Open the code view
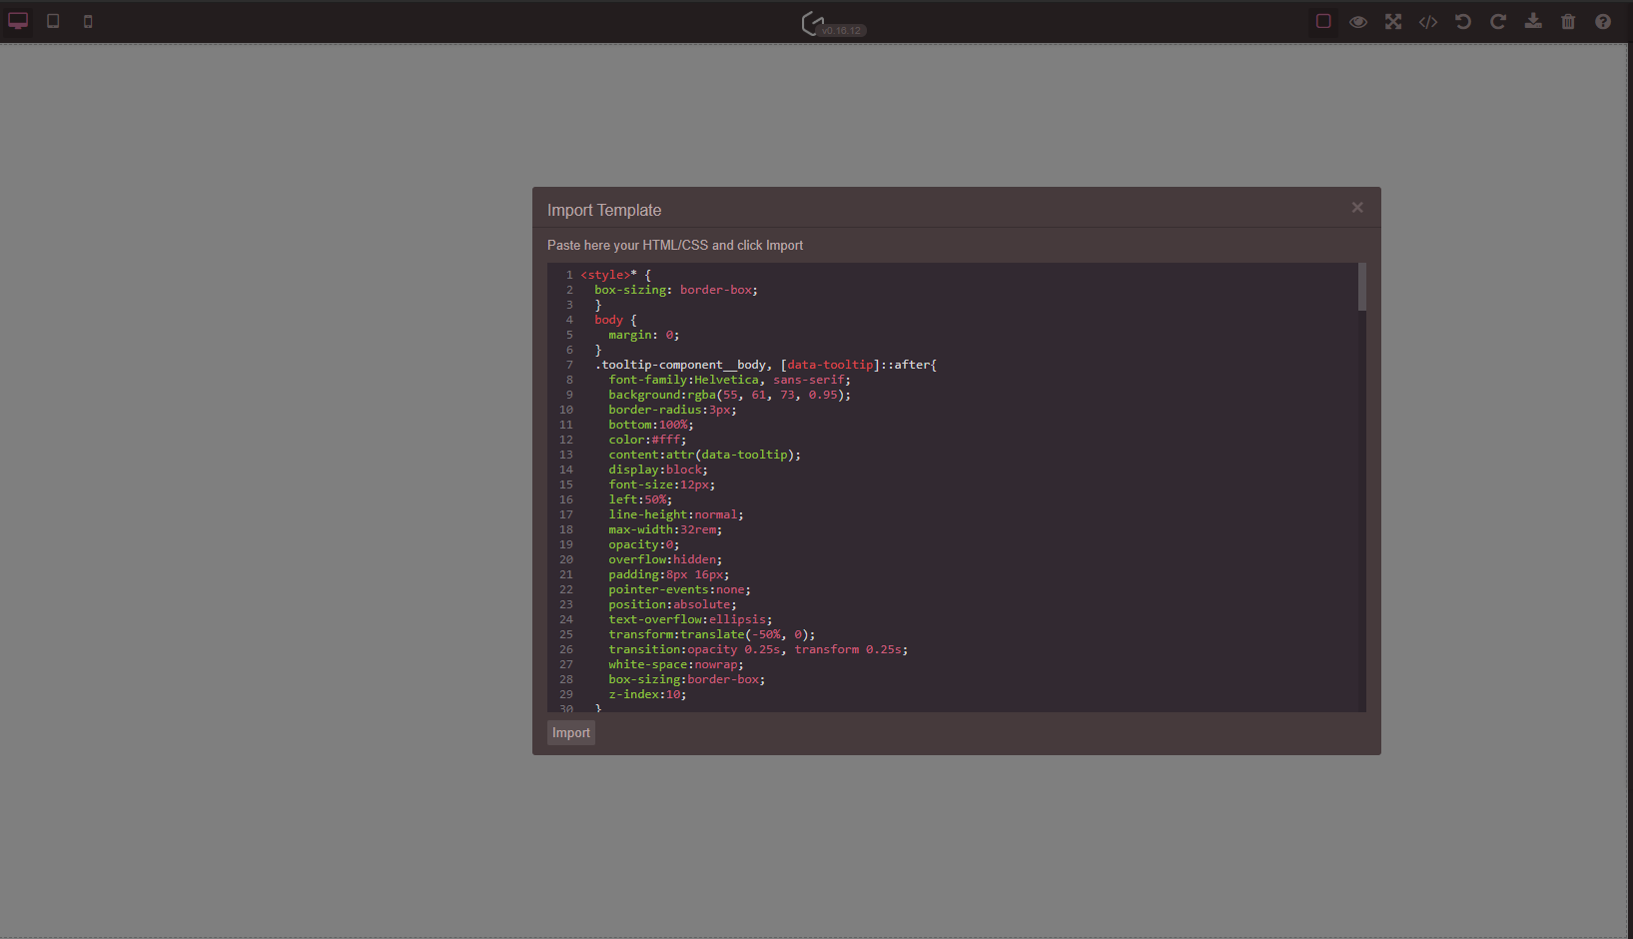The height and width of the screenshot is (939, 1633). 1427,20
